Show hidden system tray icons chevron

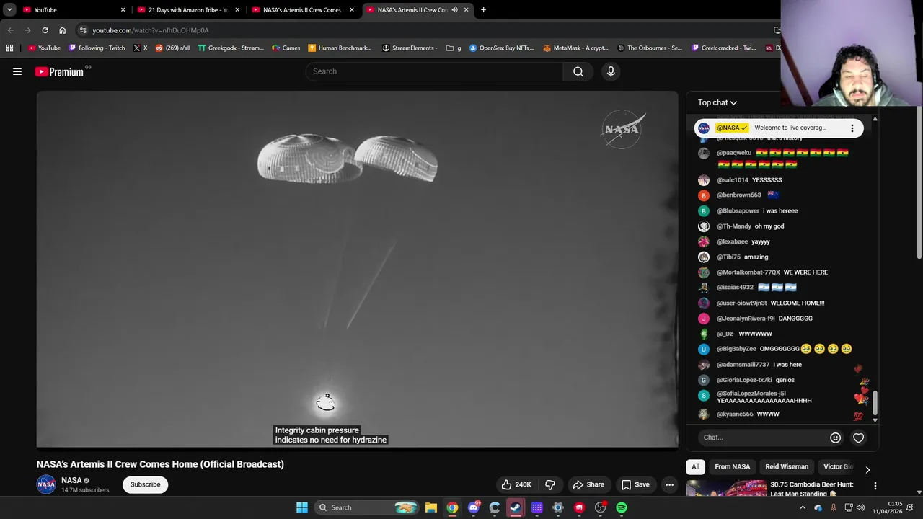[803, 507]
